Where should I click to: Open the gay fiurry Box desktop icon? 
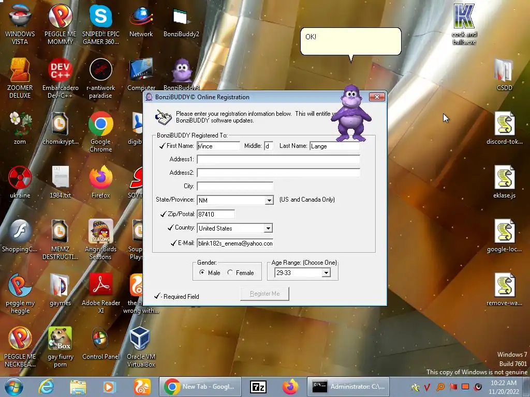(x=60, y=347)
